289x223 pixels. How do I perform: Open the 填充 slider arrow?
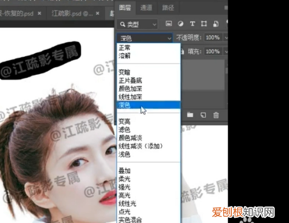[225, 51]
